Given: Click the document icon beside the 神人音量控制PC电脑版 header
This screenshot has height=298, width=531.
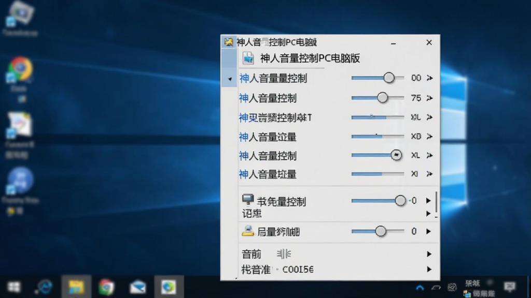Looking at the screenshot, I should pos(248,58).
